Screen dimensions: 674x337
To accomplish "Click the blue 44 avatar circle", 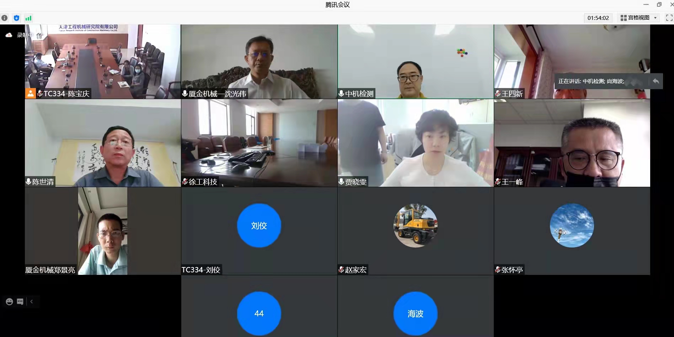I will click(x=259, y=314).
